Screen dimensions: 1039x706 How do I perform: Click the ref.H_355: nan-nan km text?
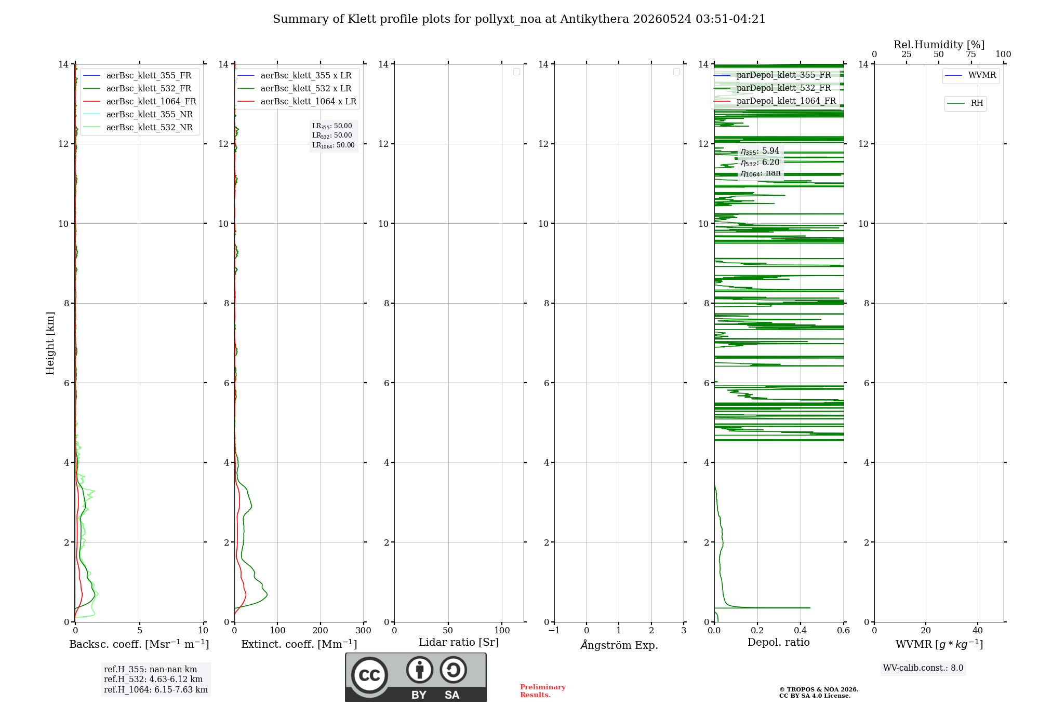click(x=150, y=670)
